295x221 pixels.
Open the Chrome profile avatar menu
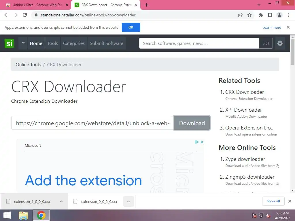279,15
